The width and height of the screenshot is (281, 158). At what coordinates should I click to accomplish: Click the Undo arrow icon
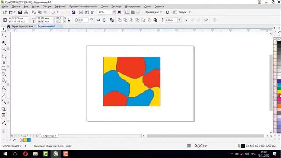click(53, 12)
